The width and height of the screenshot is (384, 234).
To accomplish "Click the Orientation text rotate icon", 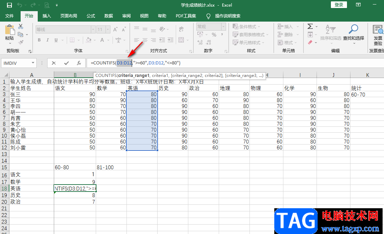I will [162, 29].
